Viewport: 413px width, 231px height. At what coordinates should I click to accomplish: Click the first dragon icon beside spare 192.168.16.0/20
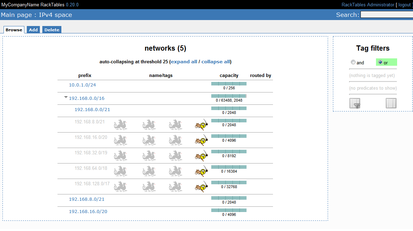(x=120, y=140)
